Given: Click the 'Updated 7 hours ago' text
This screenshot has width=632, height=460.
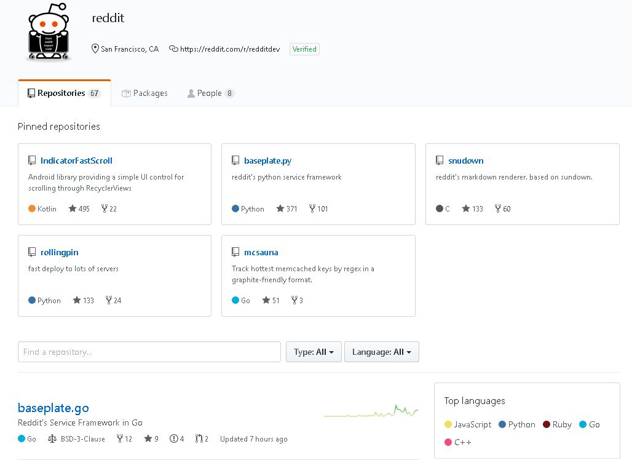Looking at the screenshot, I should (253, 439).
